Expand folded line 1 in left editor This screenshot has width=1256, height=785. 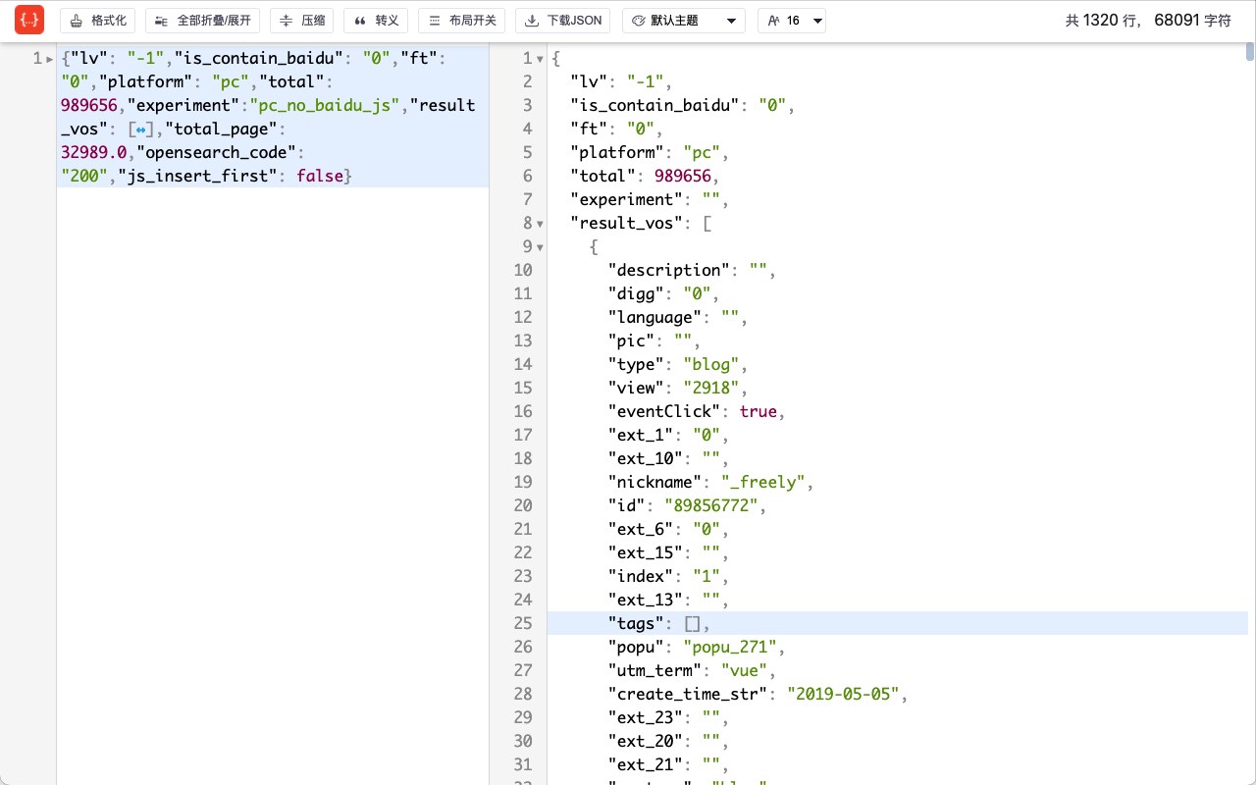coord(50,59)
